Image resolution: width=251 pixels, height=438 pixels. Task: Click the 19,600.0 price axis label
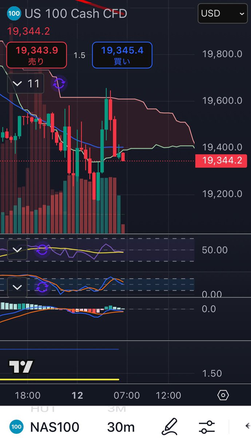point(222,101)
